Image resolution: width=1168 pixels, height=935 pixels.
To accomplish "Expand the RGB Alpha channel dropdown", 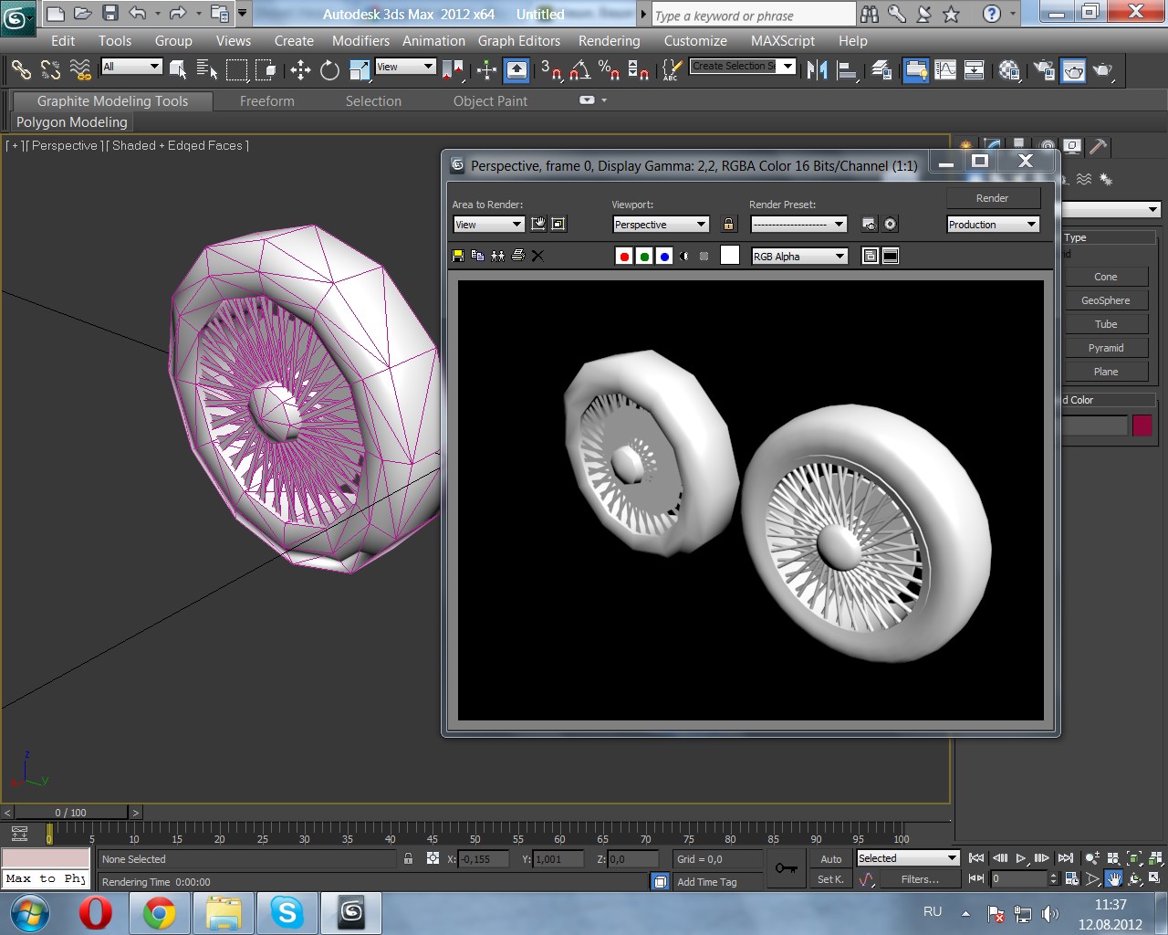I will point(799,257).
